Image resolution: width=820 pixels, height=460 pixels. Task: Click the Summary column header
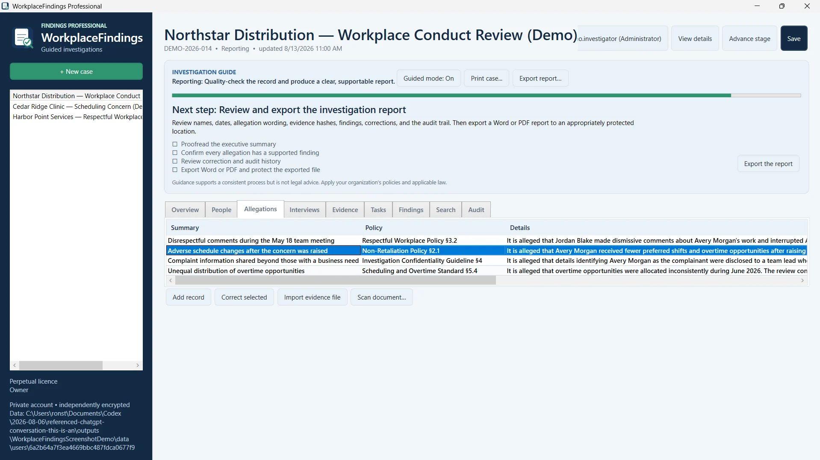click(x=263, y=228)
